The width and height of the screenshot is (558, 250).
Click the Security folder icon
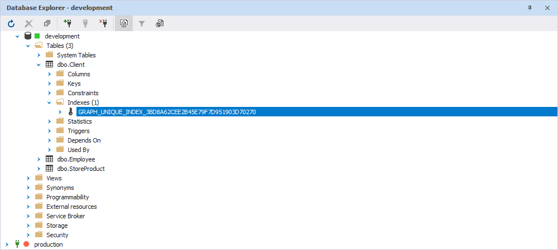[x=39, y=235]
